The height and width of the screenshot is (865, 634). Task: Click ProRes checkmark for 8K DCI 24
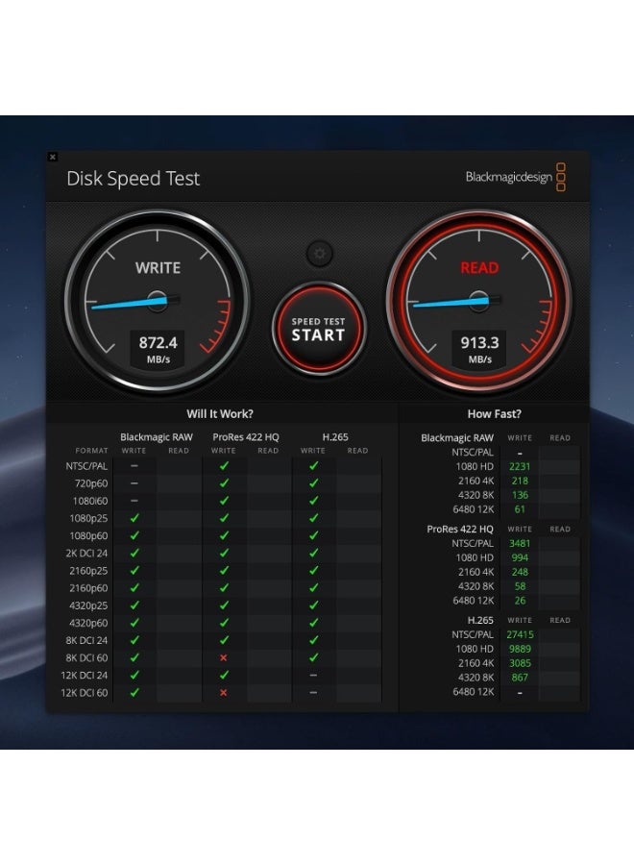(x=224, y=640)
